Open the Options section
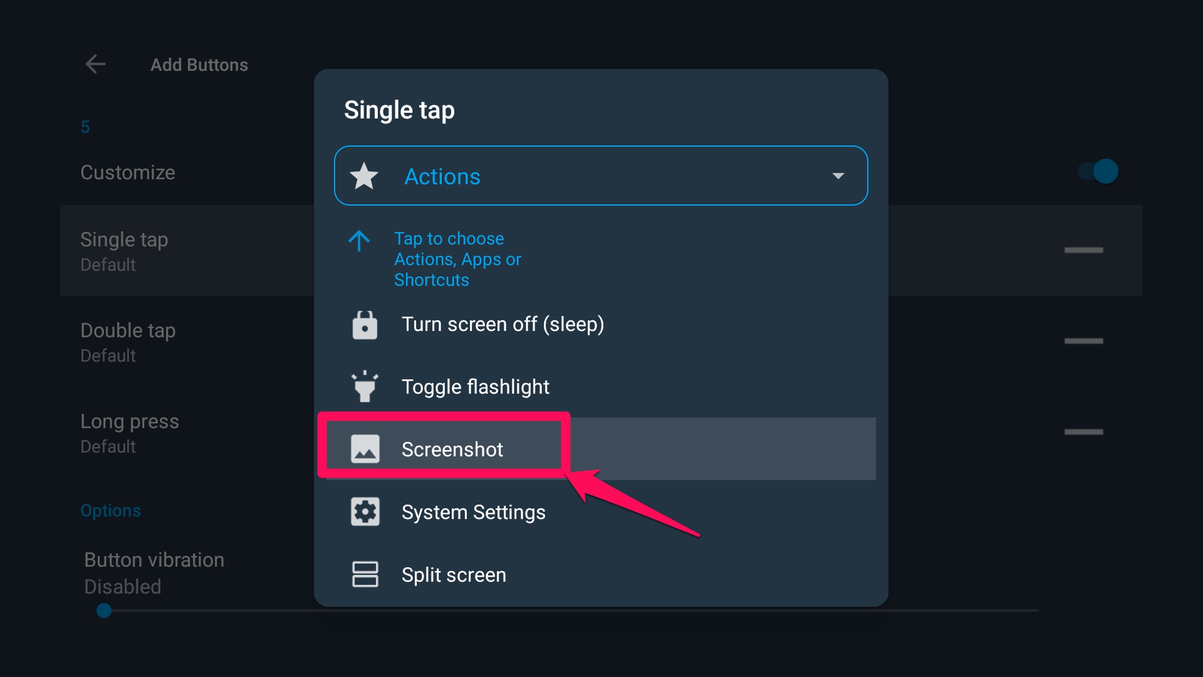 111,510
